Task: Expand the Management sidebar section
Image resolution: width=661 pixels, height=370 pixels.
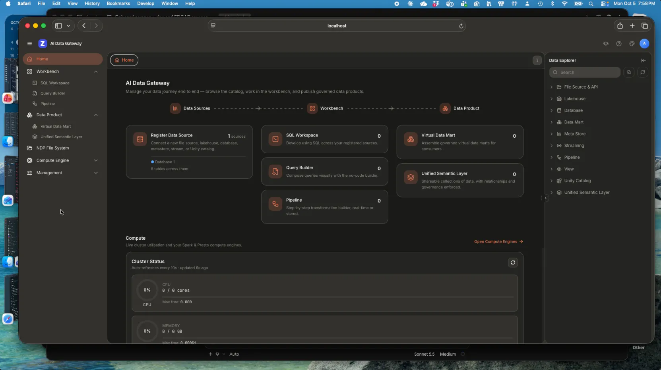Action: [96, 173]
